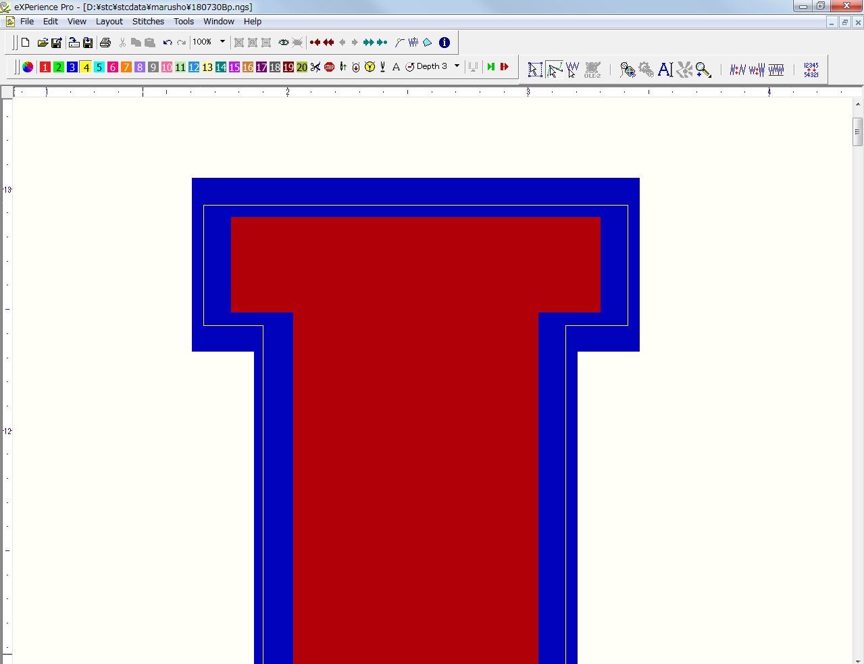Click the vertical scrollbar thumb
The width and height of the screenshot is (864, 664).
pos(858,132)
